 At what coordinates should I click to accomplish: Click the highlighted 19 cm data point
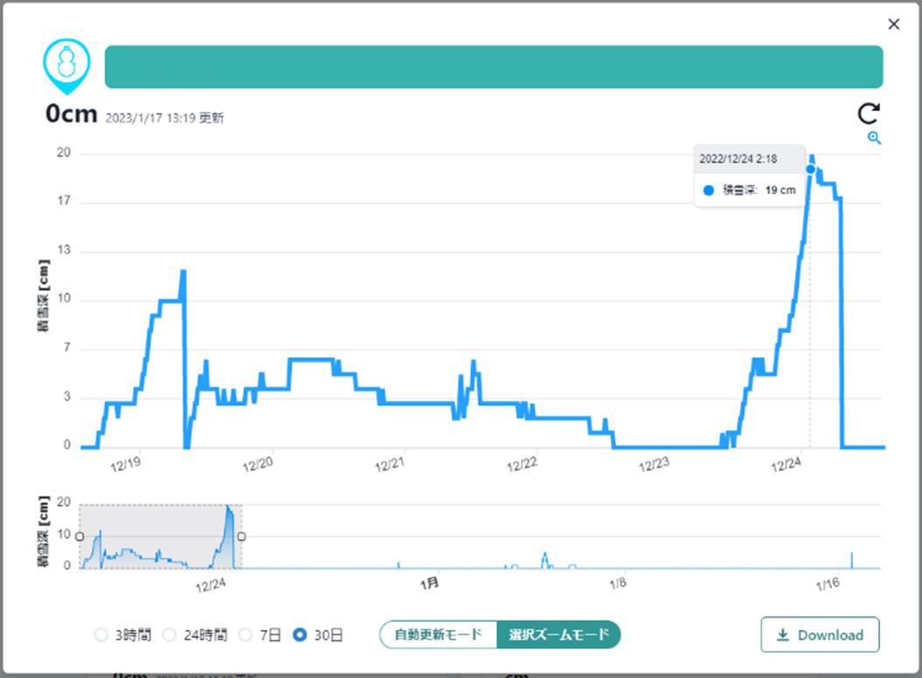[x=810, y=169]
